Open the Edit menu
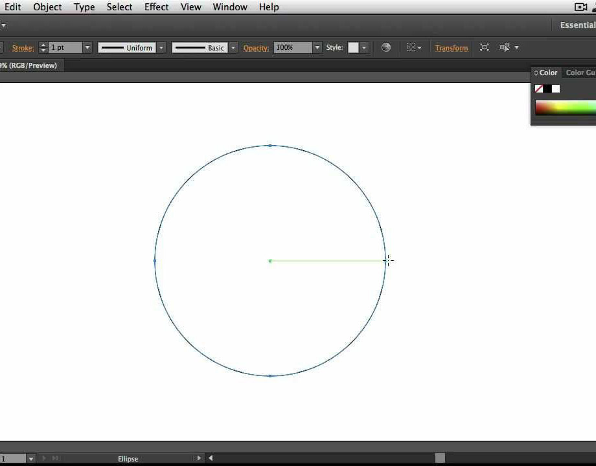The height and width of the screenshot is (466, 596). pyautogui.click(x=12, y=7)
